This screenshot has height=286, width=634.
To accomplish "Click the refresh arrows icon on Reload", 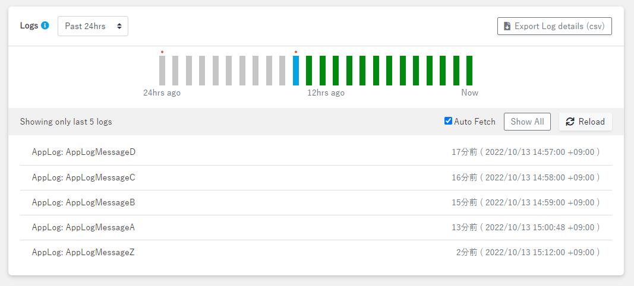I will (570, 122).
